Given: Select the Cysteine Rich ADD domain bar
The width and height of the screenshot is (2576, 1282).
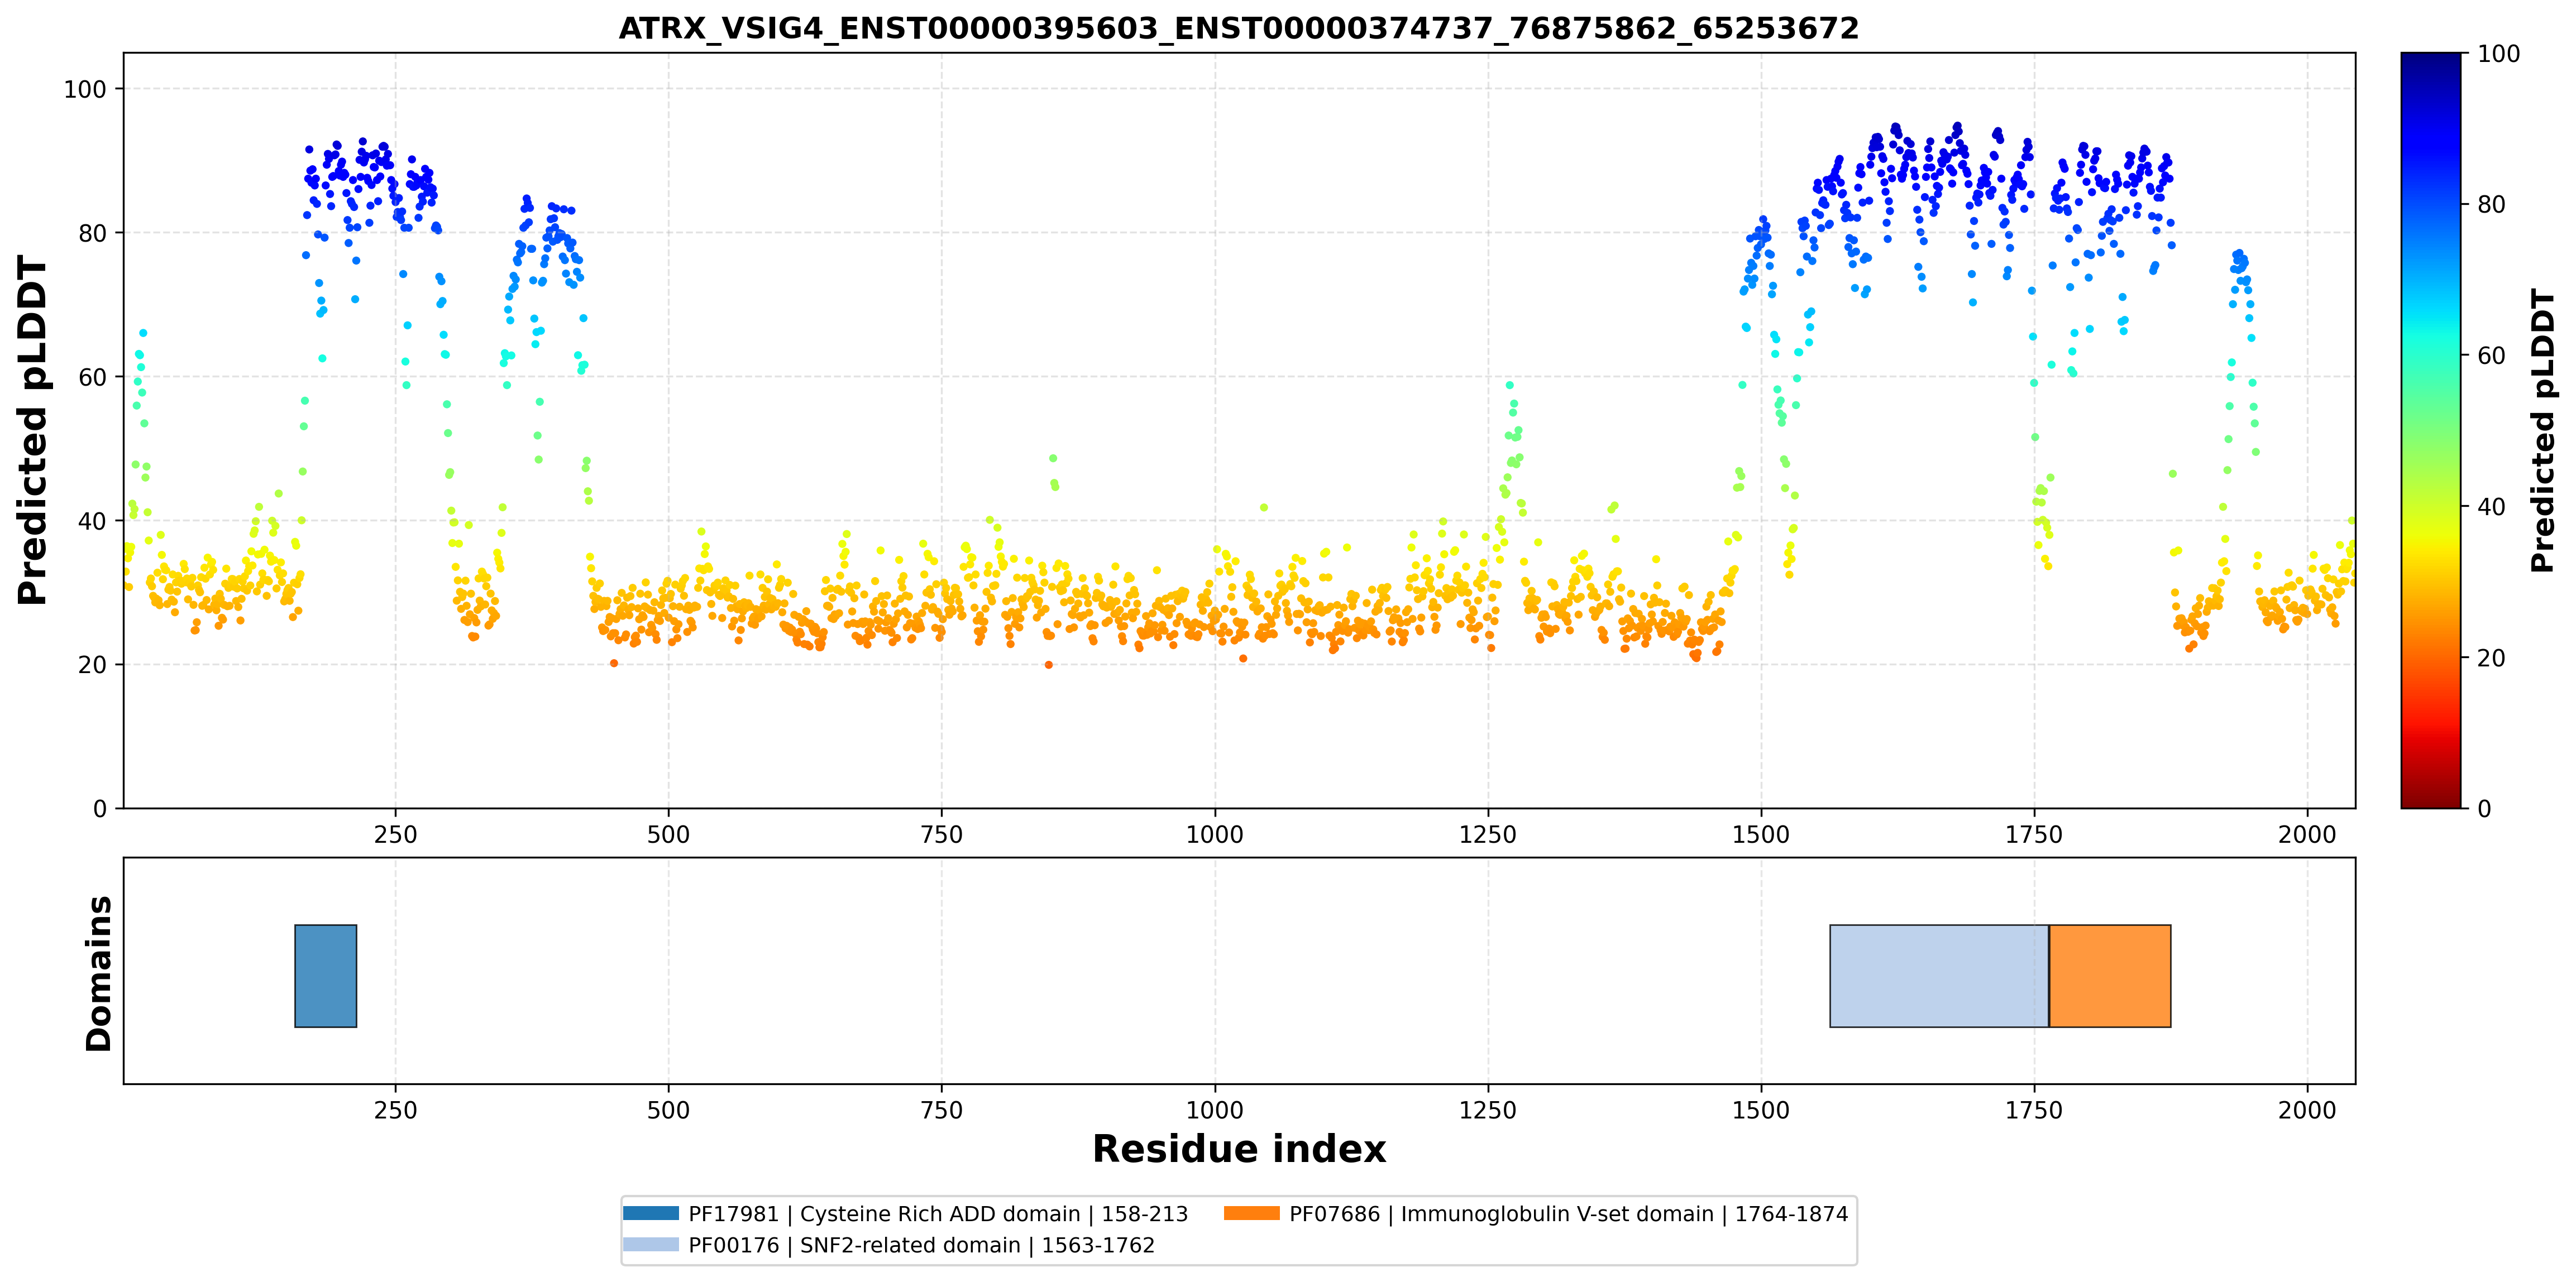Looking at the screenshot, I should [x=325, y=975].
